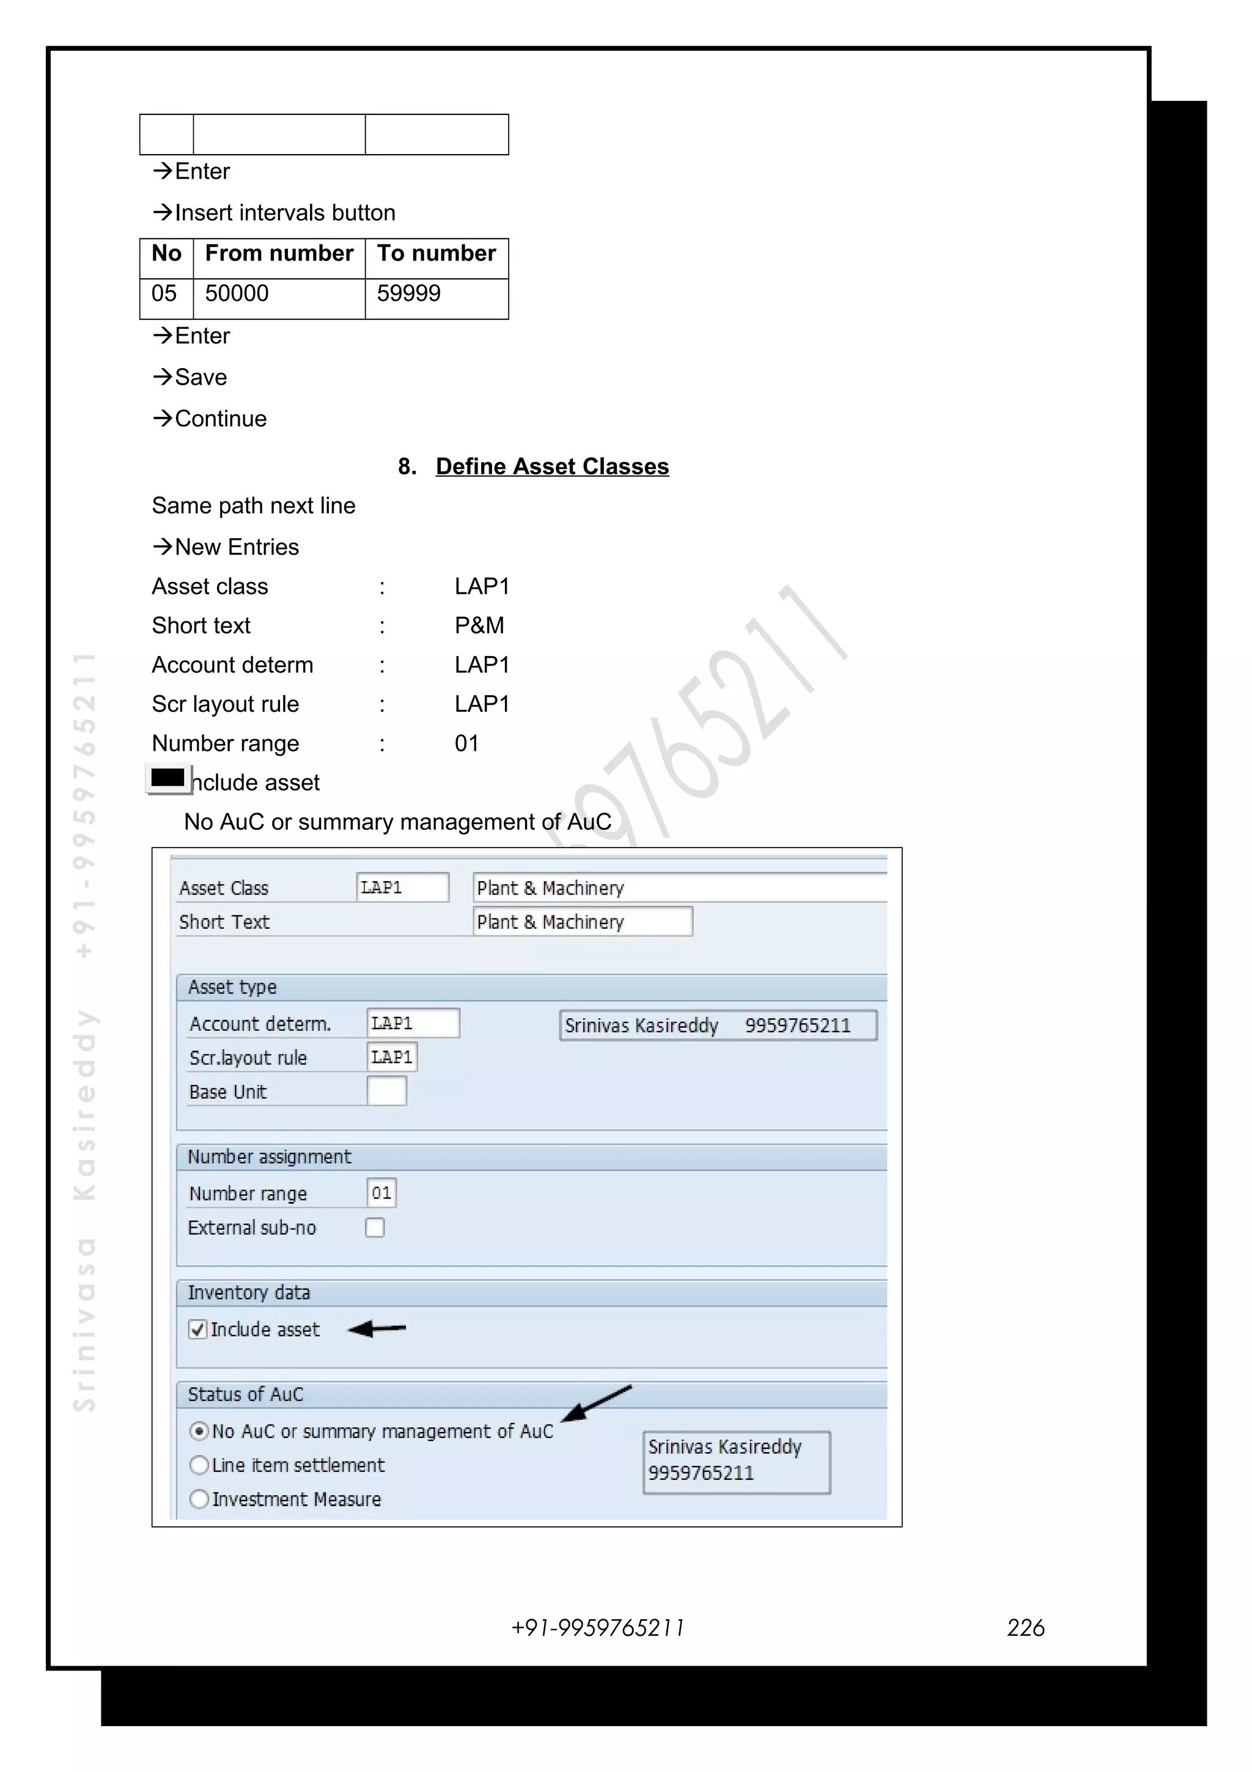Screen dimensions: 1252x1772
Task: Click the empty Base Unit field
Action: [386, 1091]
